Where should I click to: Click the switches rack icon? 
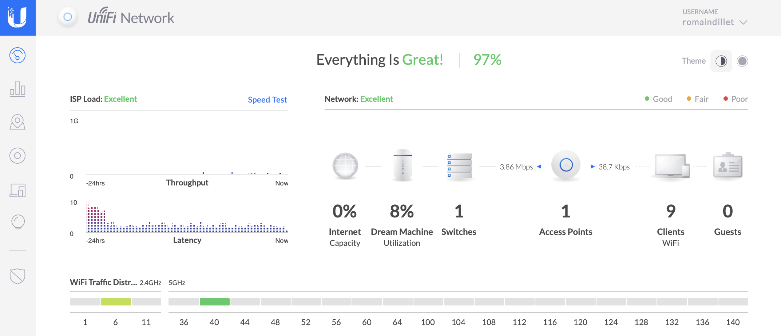(459, 166)
